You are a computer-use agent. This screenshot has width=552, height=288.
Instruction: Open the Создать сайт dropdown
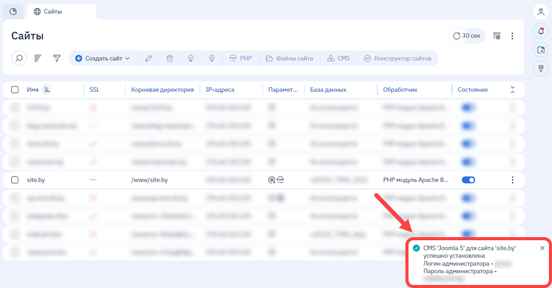point(103,58)
